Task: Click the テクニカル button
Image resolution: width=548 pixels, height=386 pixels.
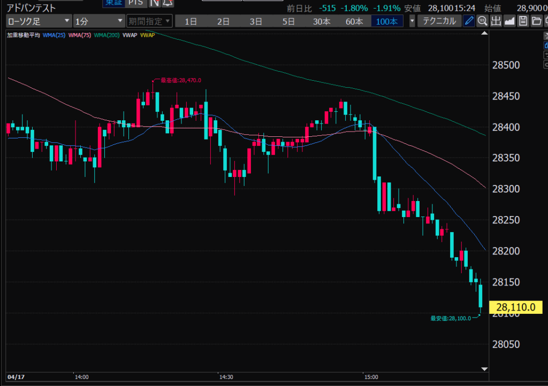Action: point(439,21)
